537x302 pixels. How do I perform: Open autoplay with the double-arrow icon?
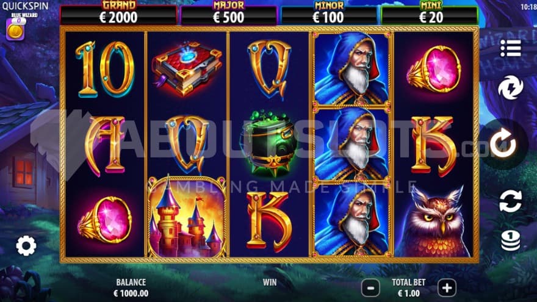(x=510, y=201)
